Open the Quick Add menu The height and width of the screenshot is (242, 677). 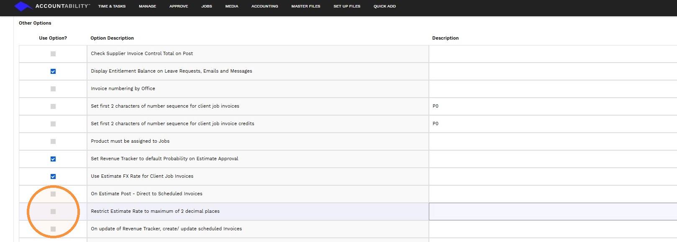point(385,6)
